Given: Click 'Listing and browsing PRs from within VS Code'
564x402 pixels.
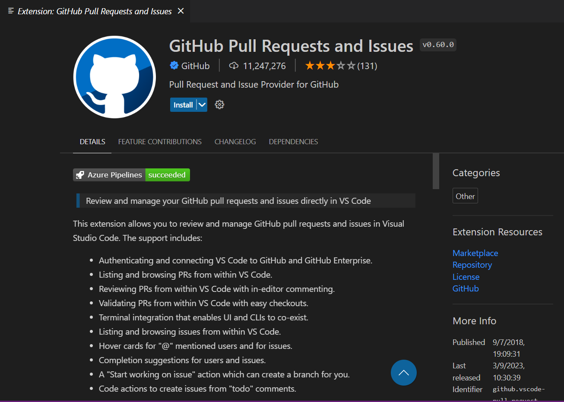Looking at the screenshot, I should click(x=185, y=275).
